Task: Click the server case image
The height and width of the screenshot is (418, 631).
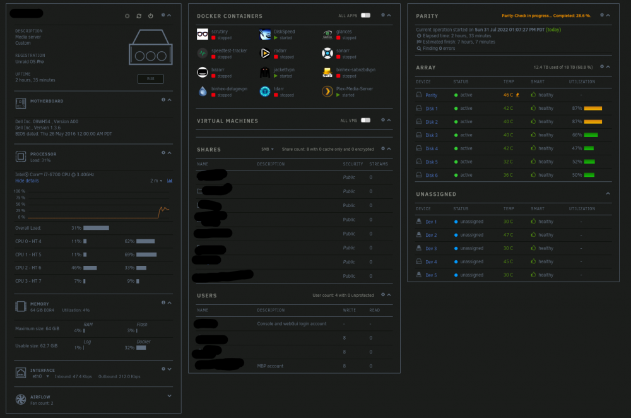Action: [x=151, y=47]
